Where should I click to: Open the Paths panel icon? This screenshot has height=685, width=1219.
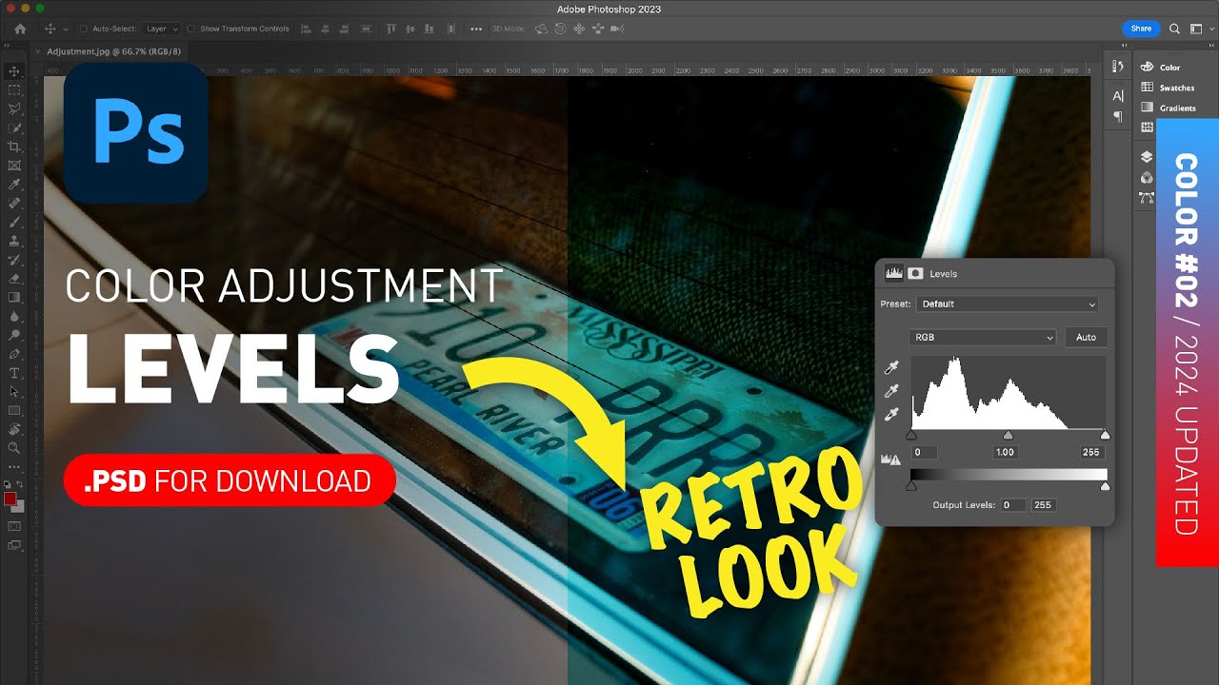pos(1147,197)
